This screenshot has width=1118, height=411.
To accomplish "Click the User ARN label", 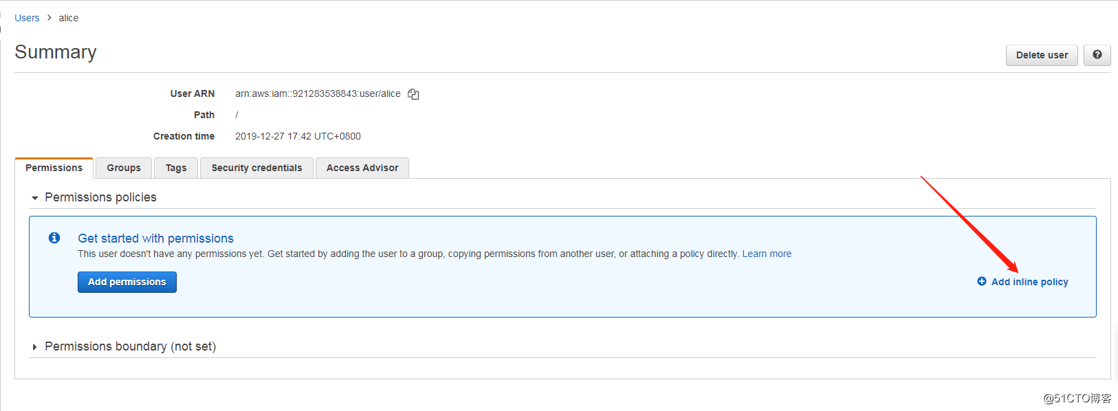I will coord(193,93).
